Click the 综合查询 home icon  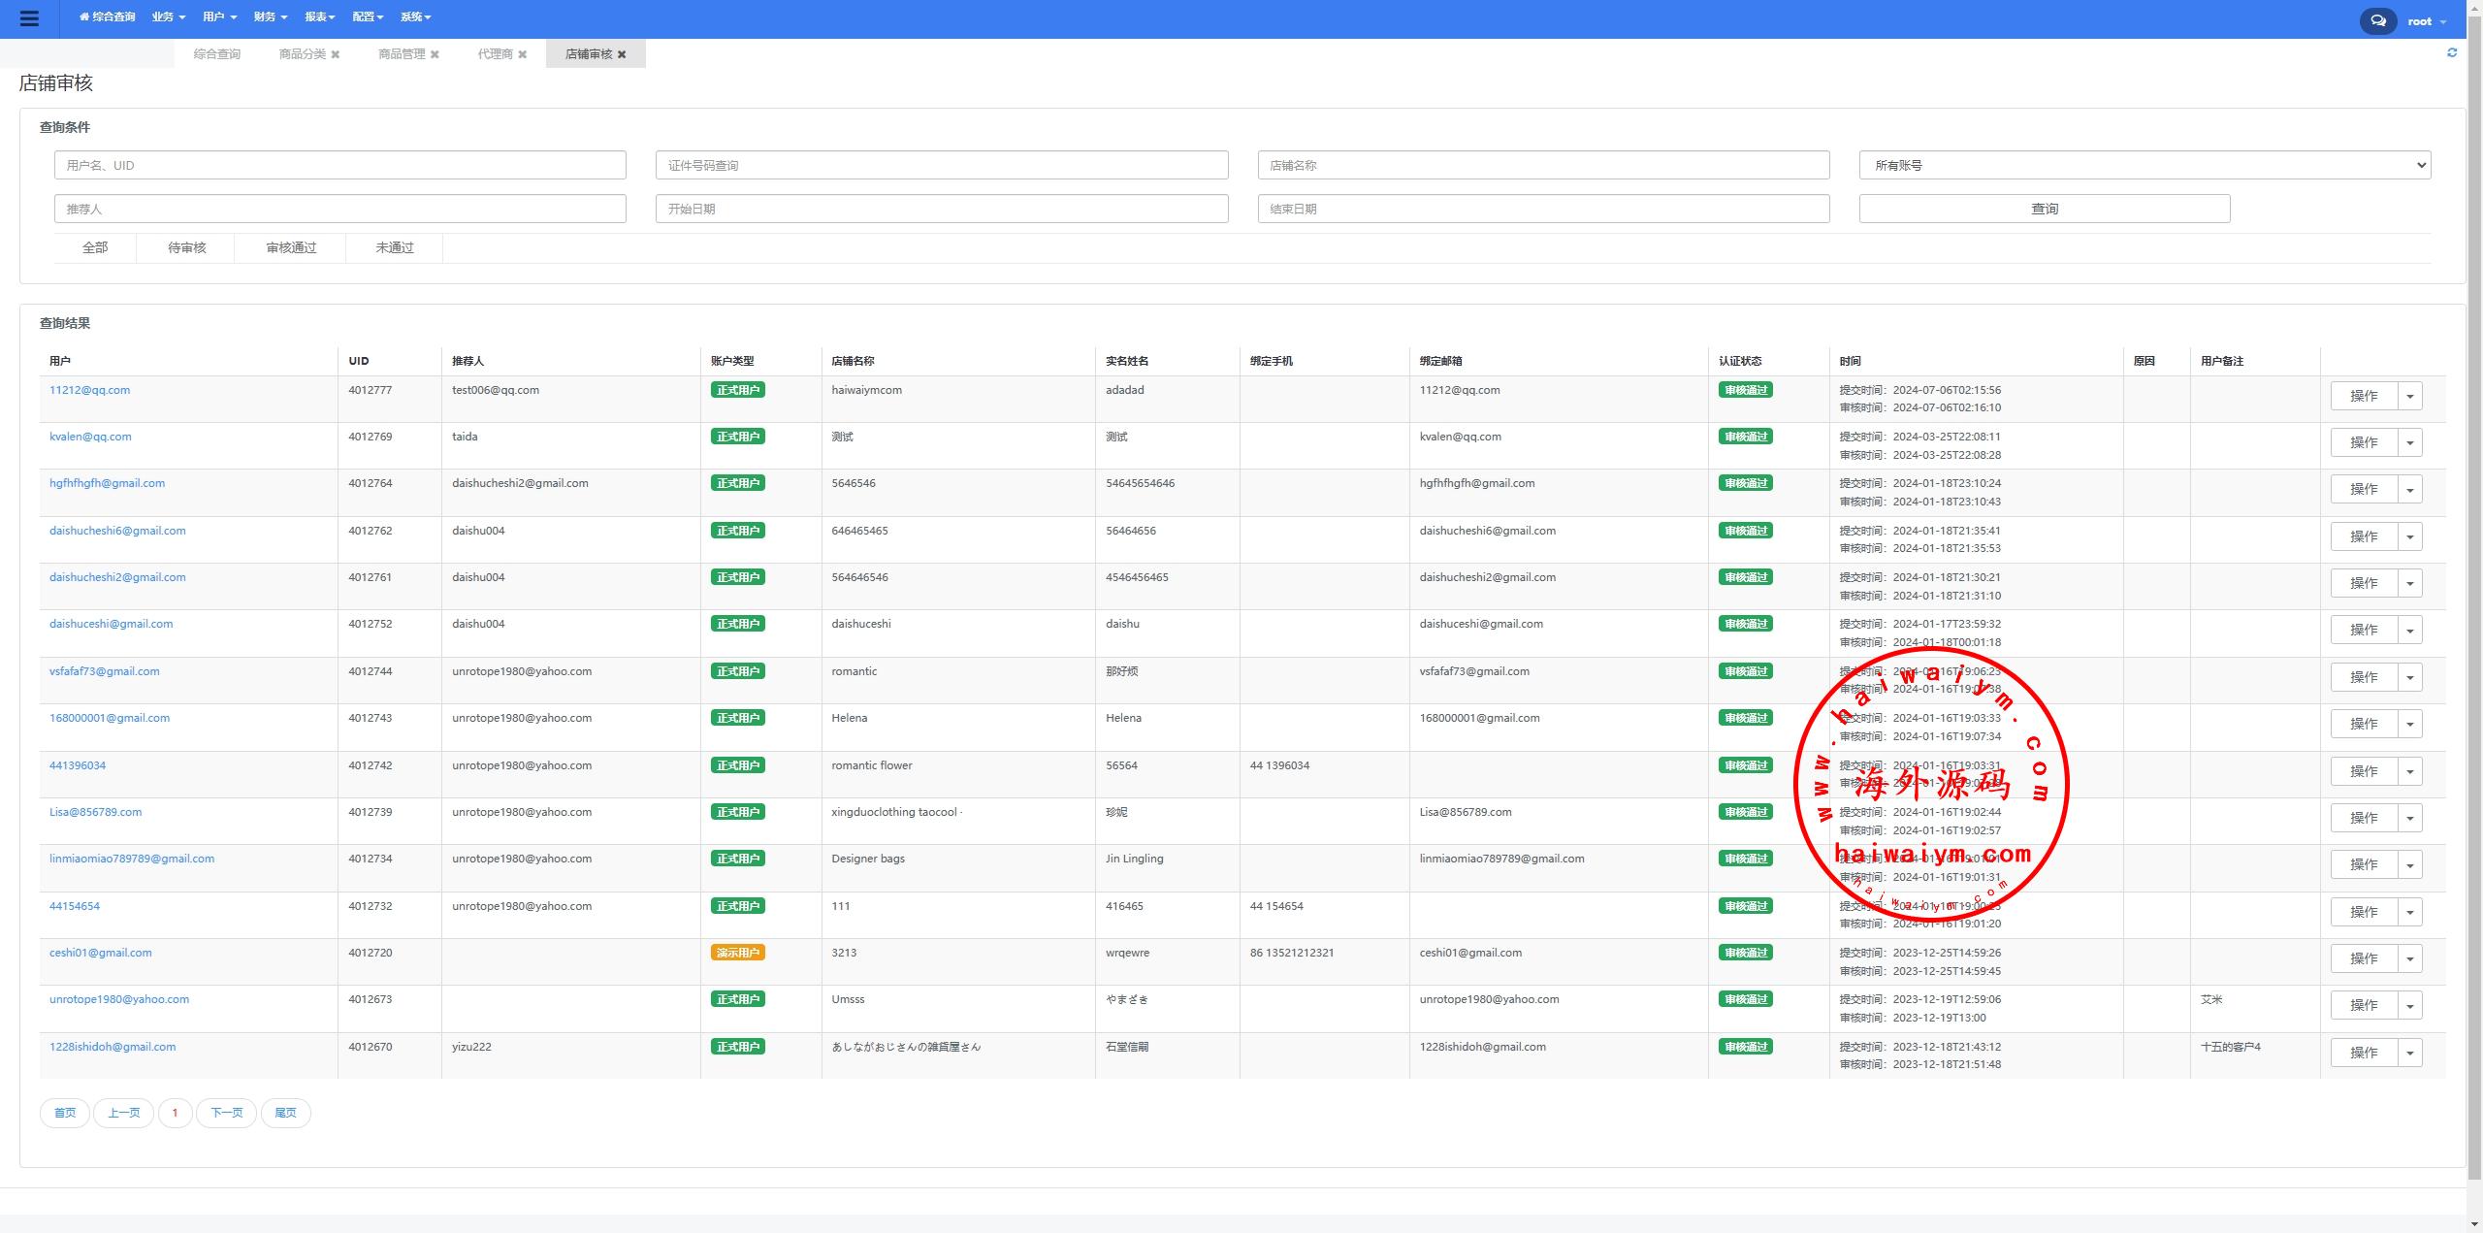point(84,17)
